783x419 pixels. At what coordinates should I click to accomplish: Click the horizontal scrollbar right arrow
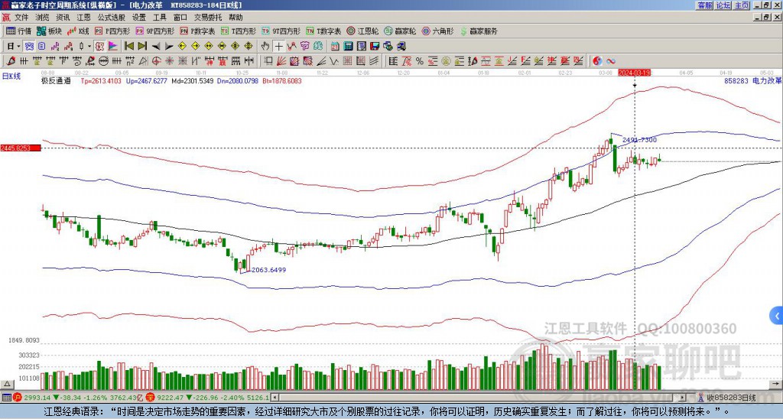pos(682,398)
